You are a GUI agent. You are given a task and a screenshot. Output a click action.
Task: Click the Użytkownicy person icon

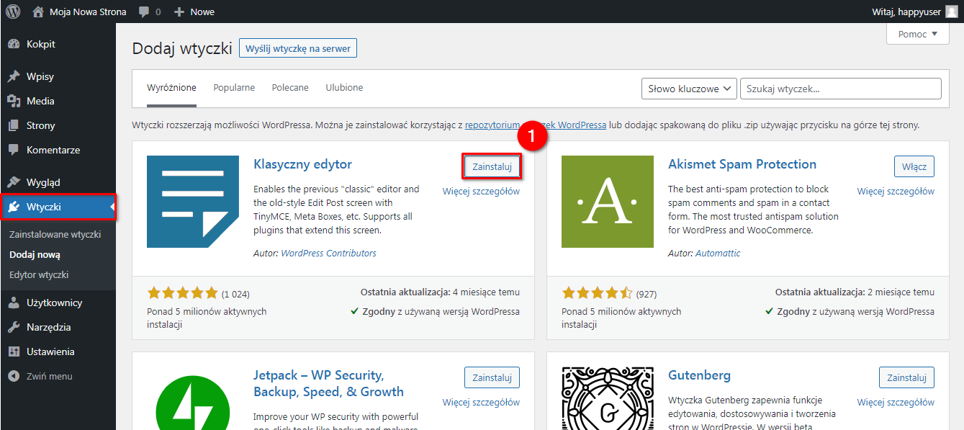point(14,303)
